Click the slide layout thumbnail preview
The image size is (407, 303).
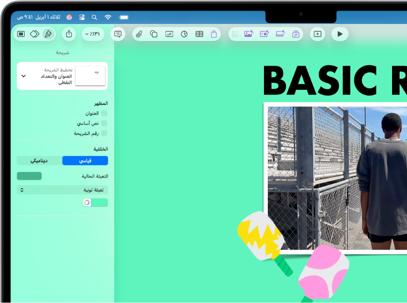coord(90,76)
